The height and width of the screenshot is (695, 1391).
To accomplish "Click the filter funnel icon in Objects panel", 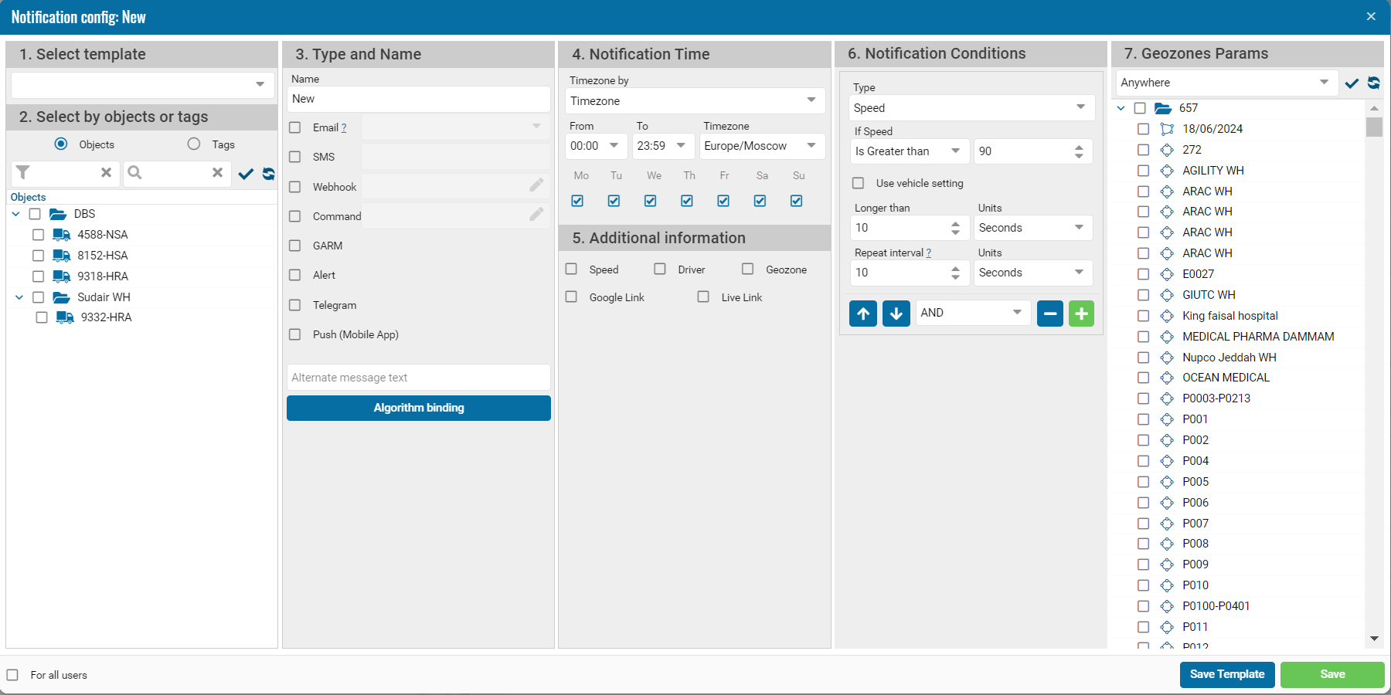I will (x=23, y=173).
